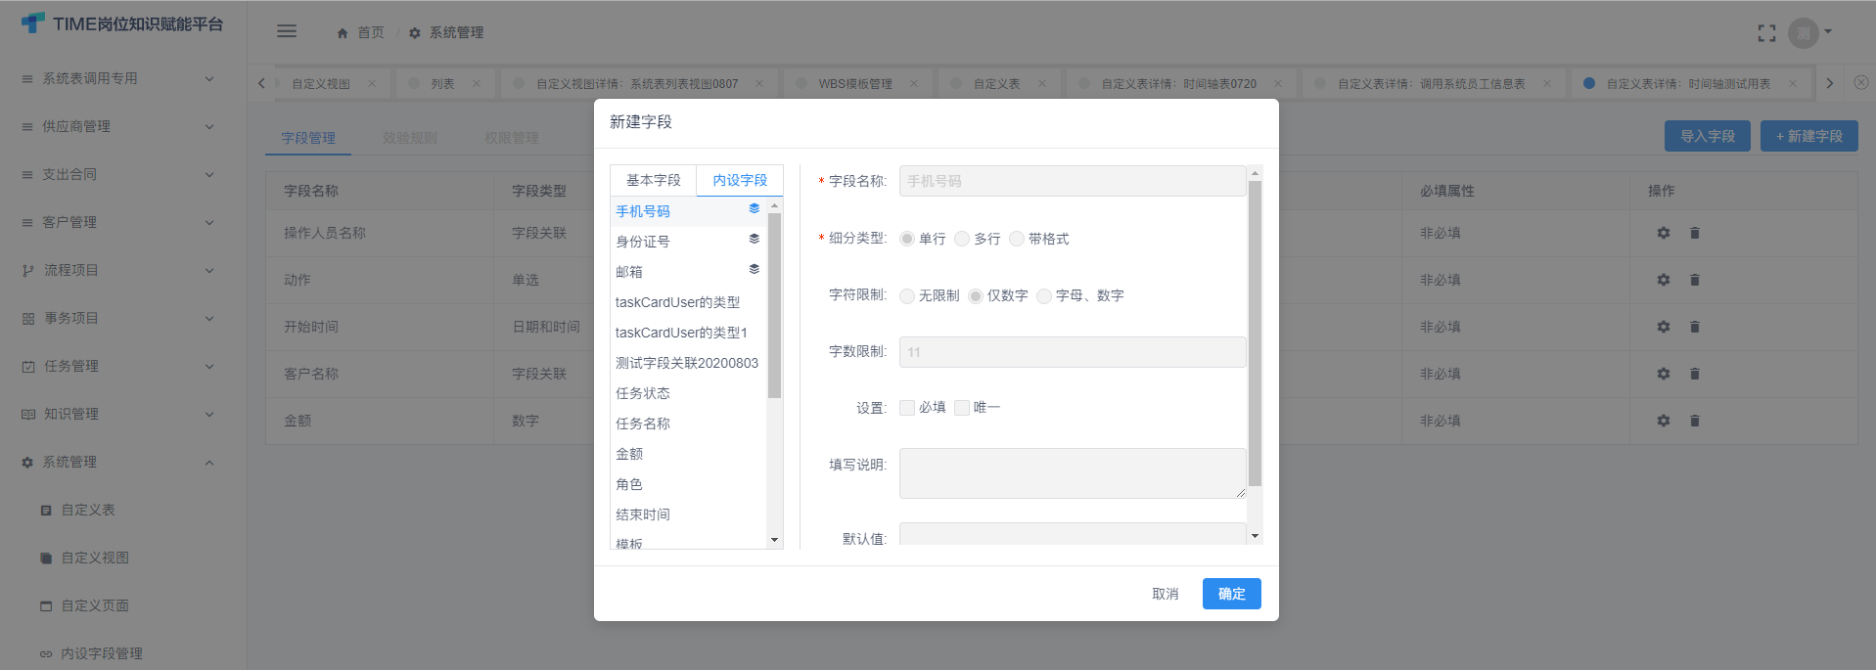Click the form panel scrollbar thumb
Image resolution: width=1876 pixels, height=670 pixels.
pos(1255,333)
